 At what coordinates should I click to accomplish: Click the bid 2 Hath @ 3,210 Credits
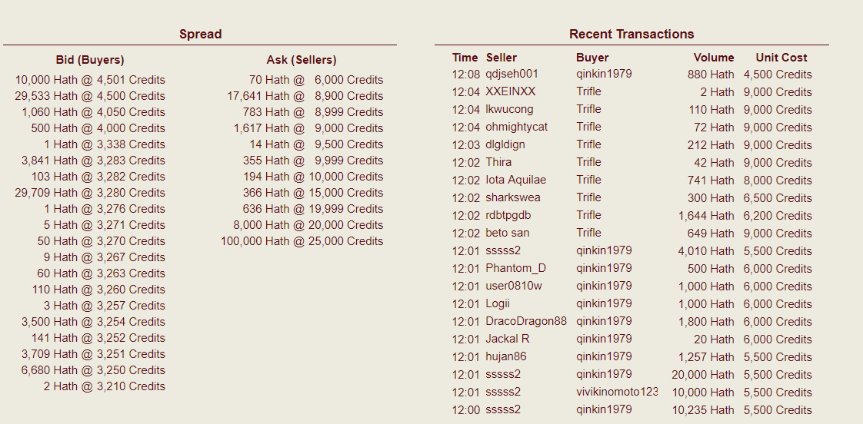click(x=104, y=386)
